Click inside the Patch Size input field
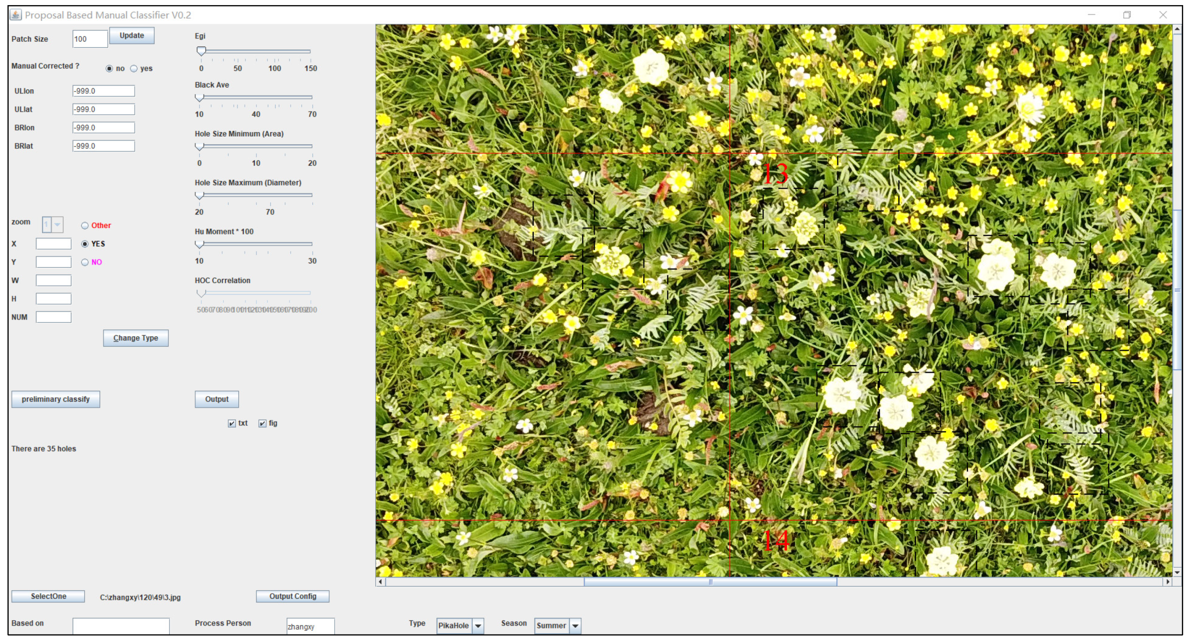 coord(90,39)
